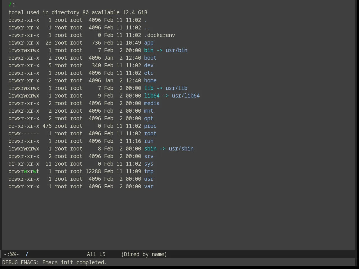Click the 'total used in directory' header line
The width and height of the screenshot is (359, 269).
[78, 13]
